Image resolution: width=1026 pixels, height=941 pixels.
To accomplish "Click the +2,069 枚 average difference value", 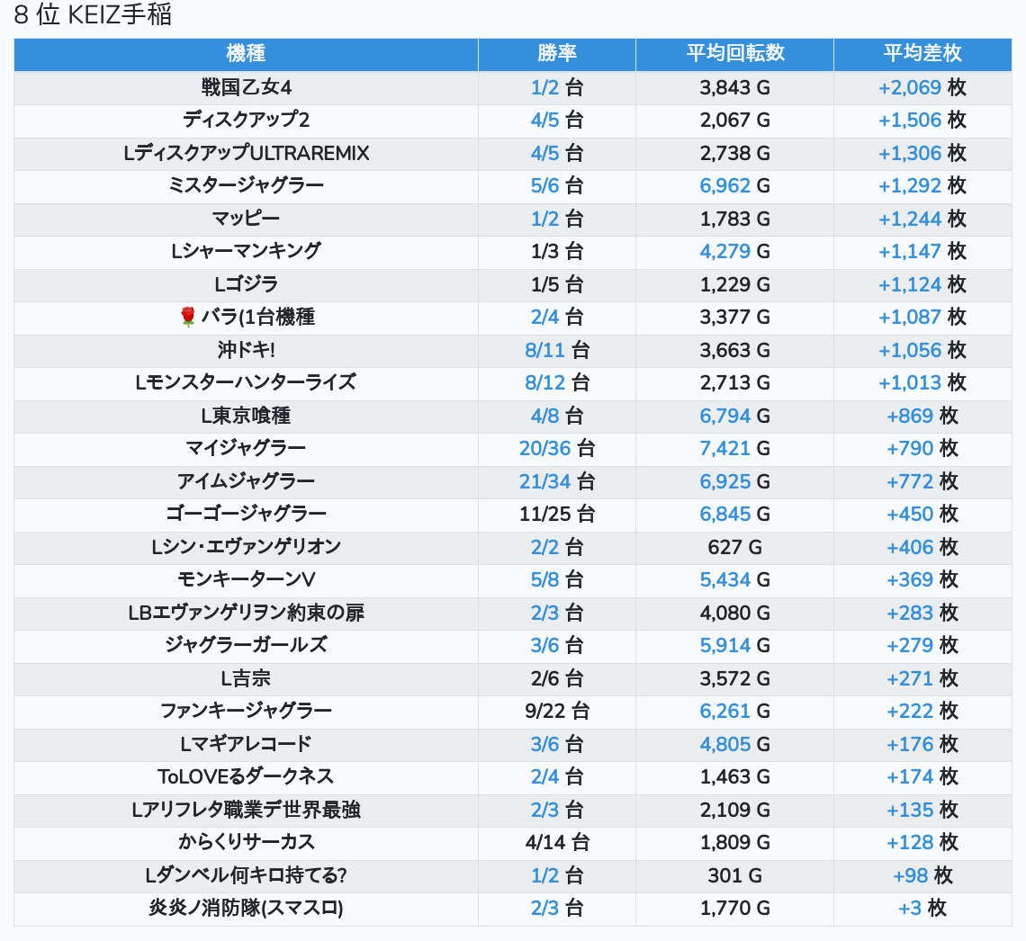I will click(x=922, y=87).
